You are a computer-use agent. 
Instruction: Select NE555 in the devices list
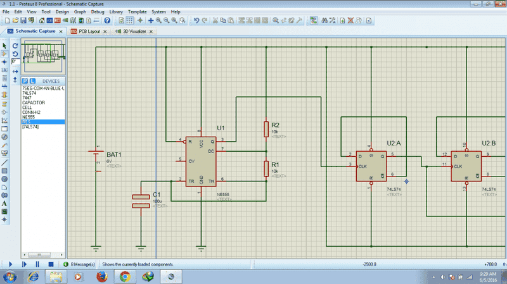pyautogui.click(x=29, y=117)
